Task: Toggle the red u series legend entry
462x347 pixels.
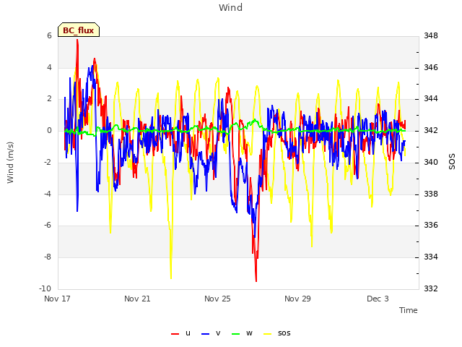Action: [180, 333]
